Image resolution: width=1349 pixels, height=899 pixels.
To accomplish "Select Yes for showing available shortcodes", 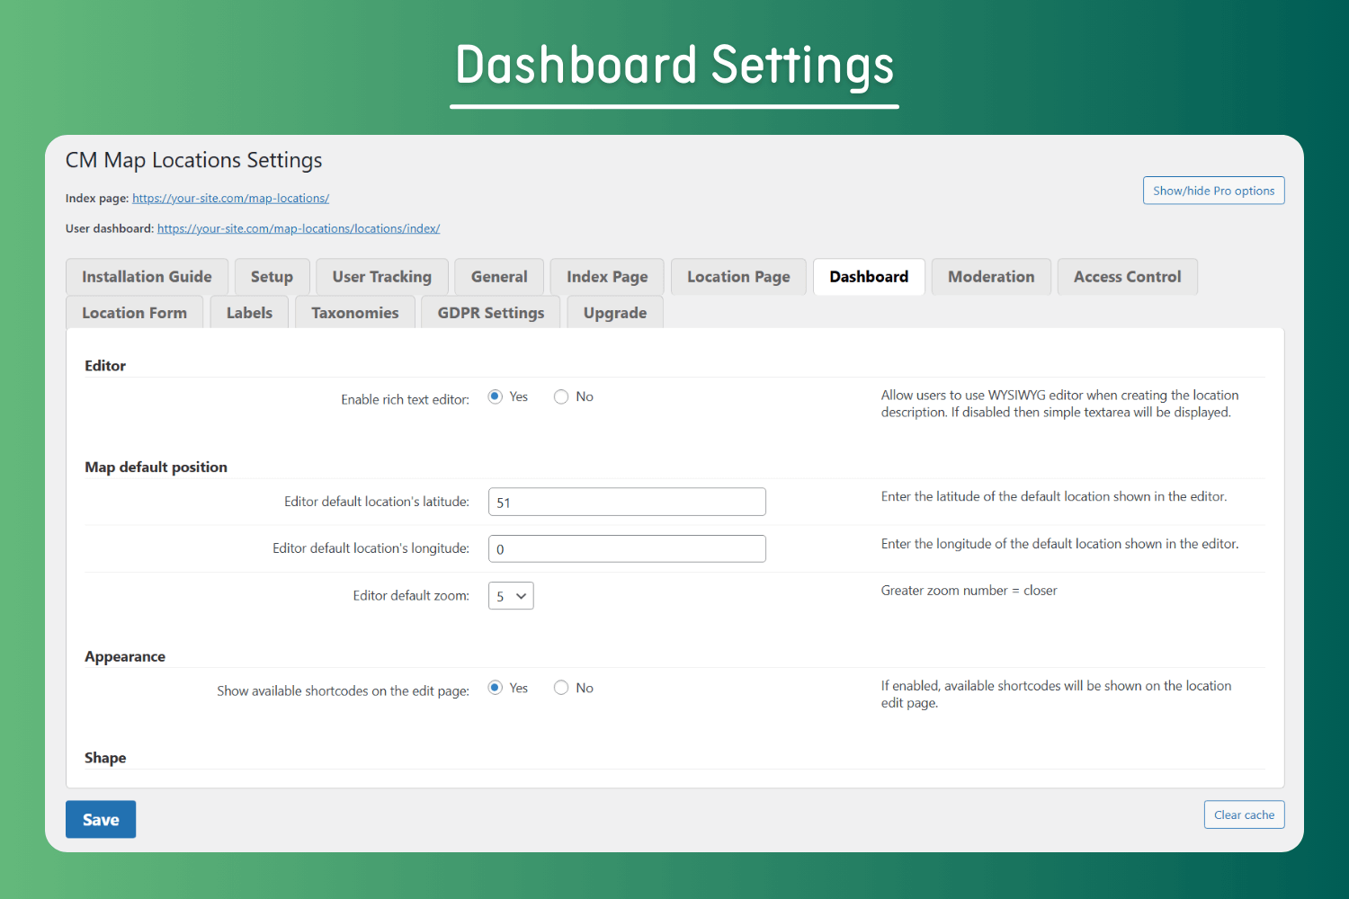I will point(496,688).
